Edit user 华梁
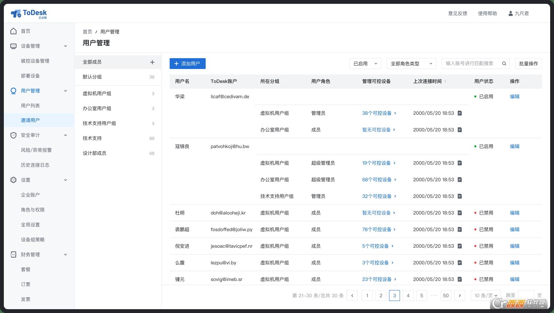This screenshot has width=554, height=313. pyautogui.click(x=515, y=96)
